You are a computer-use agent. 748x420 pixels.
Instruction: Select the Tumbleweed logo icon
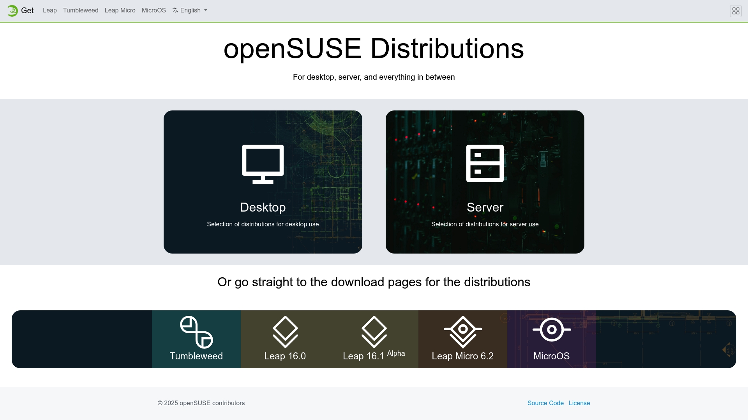196,332
